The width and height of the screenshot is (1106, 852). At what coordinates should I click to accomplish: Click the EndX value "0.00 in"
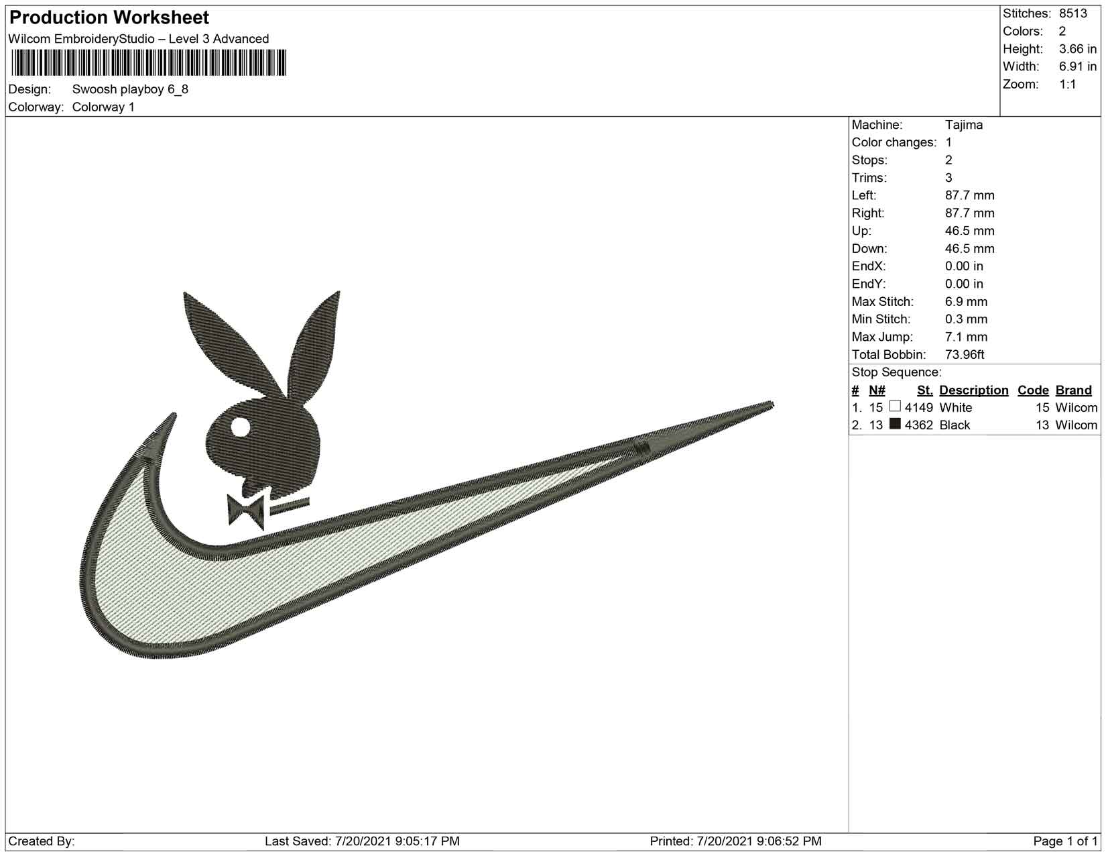click(x=965, y=266)
